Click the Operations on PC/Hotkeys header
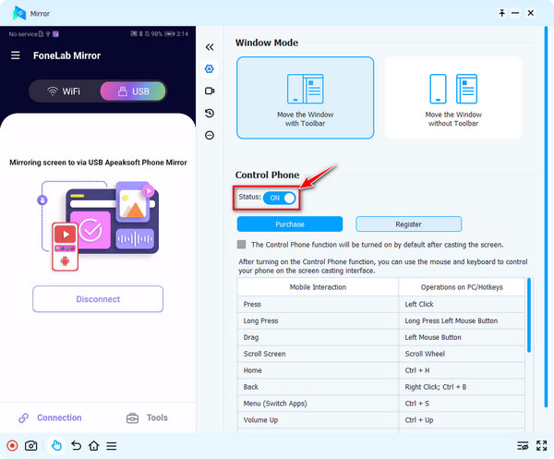Screen dimensions: 554x459 pyautogui.click(x=462, y=287)
